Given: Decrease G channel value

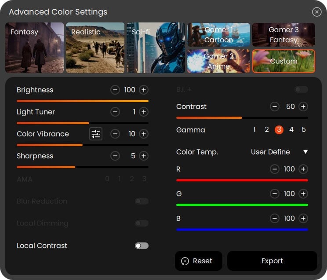Looking at the screenshot, I should [x=274, y=194].
